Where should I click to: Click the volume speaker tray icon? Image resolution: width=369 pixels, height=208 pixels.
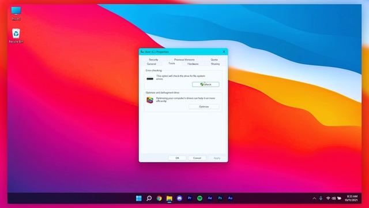coord(333,198)
